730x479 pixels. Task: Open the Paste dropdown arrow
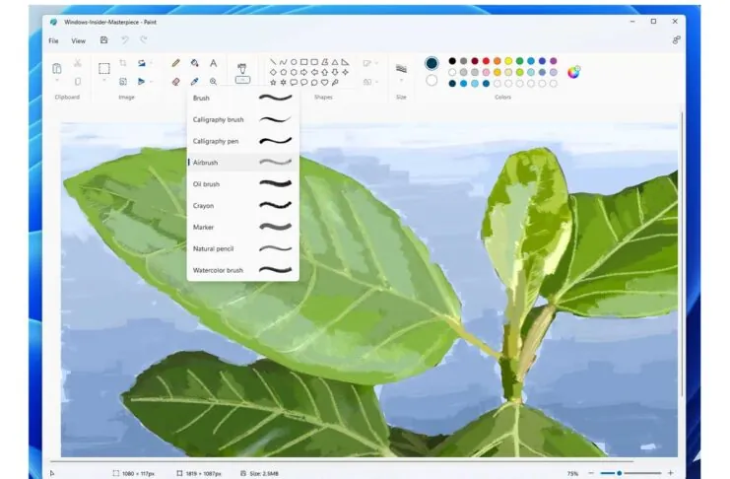coord(57,81)
